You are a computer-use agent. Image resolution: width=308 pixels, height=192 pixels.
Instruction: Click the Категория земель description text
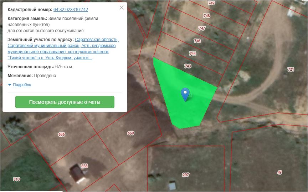pos(53,25)
